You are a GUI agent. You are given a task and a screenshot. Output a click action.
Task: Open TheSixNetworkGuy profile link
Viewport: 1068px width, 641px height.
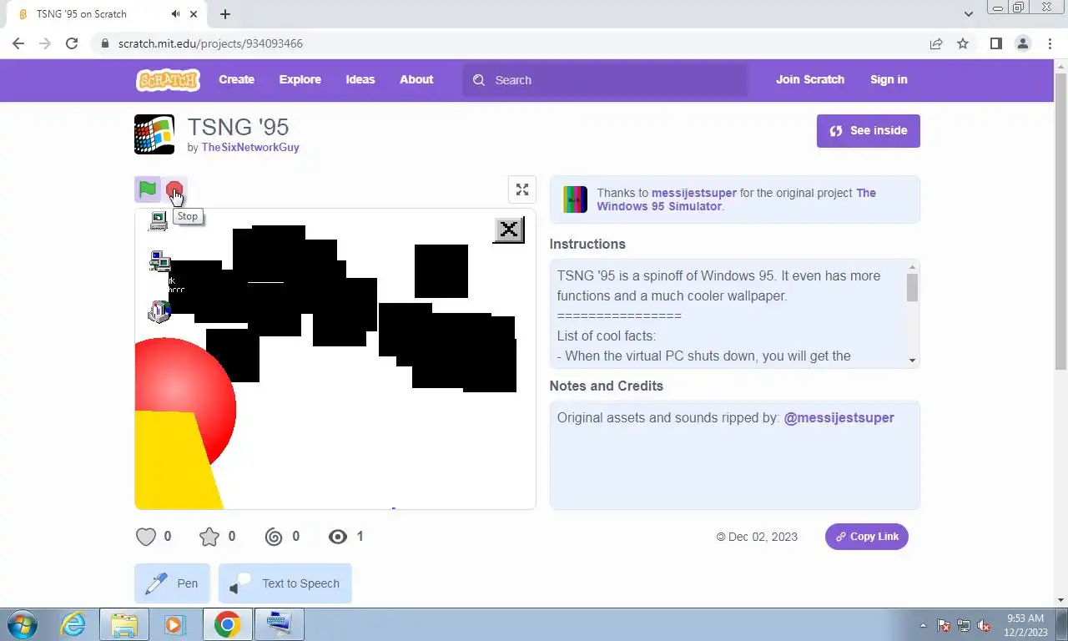(250, 147)
